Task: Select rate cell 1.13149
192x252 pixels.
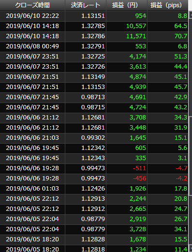Action: [x=86, y=77]
